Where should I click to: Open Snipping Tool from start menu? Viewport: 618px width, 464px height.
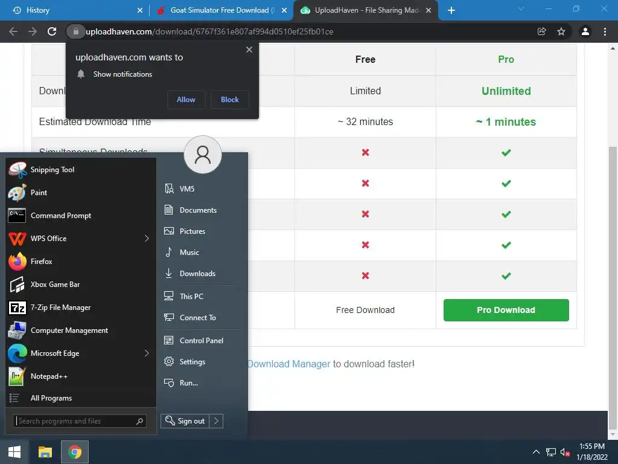(x=80, y=170)
